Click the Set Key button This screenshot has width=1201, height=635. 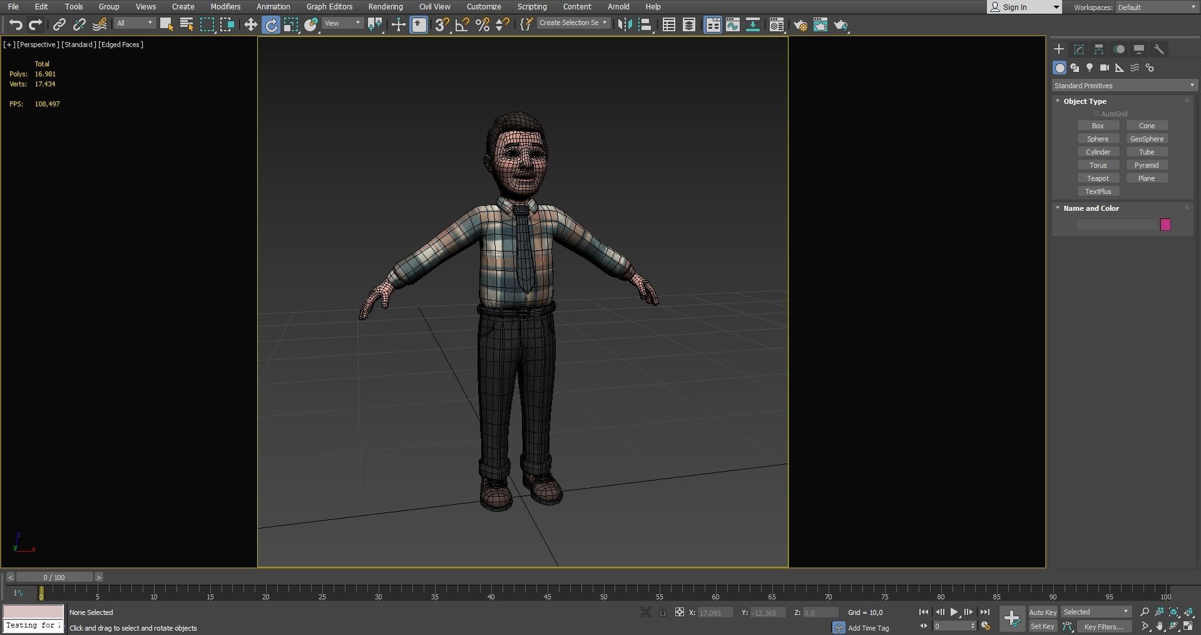click(x=1043, y=626)
